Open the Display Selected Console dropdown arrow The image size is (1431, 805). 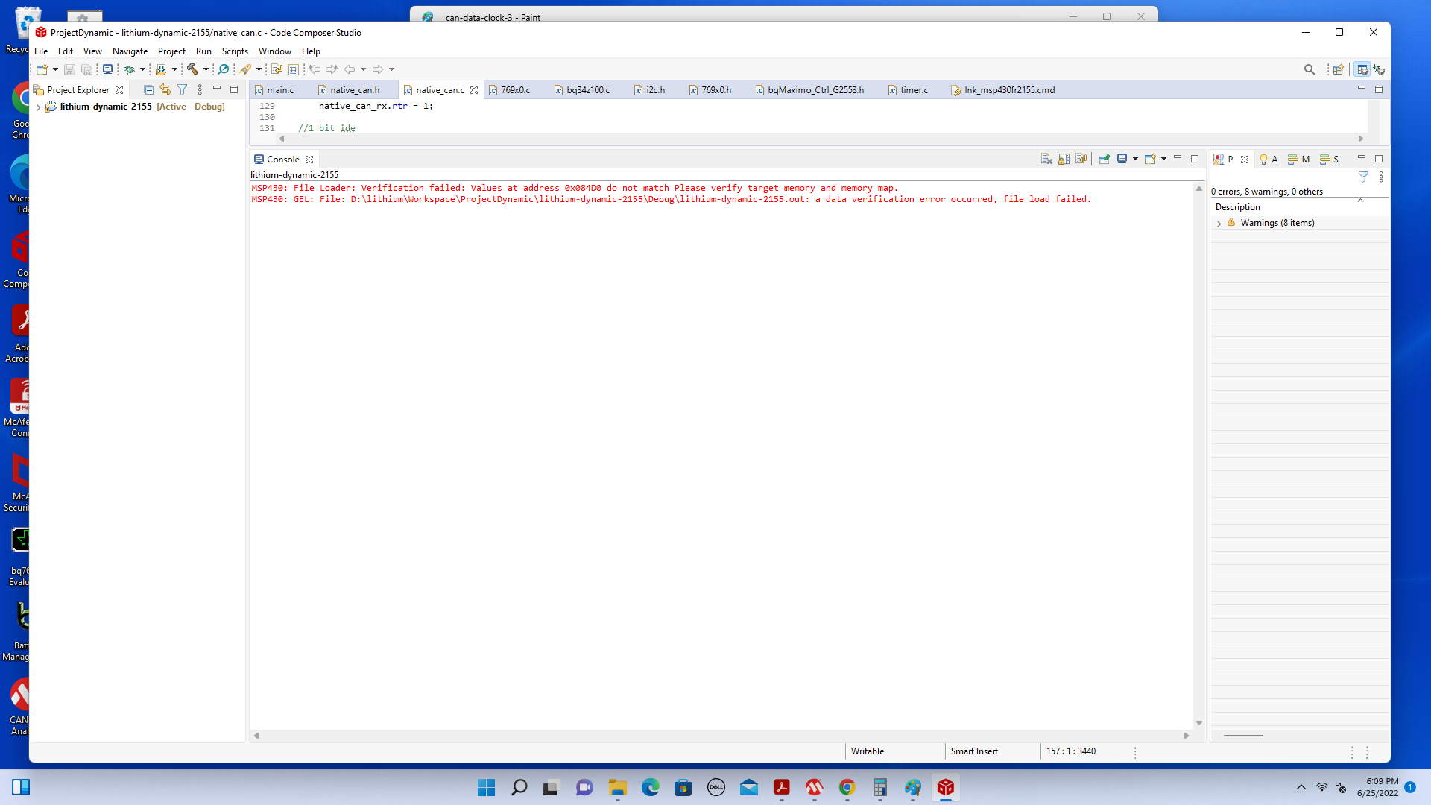pyautogui.click(x=1135, y=159)
